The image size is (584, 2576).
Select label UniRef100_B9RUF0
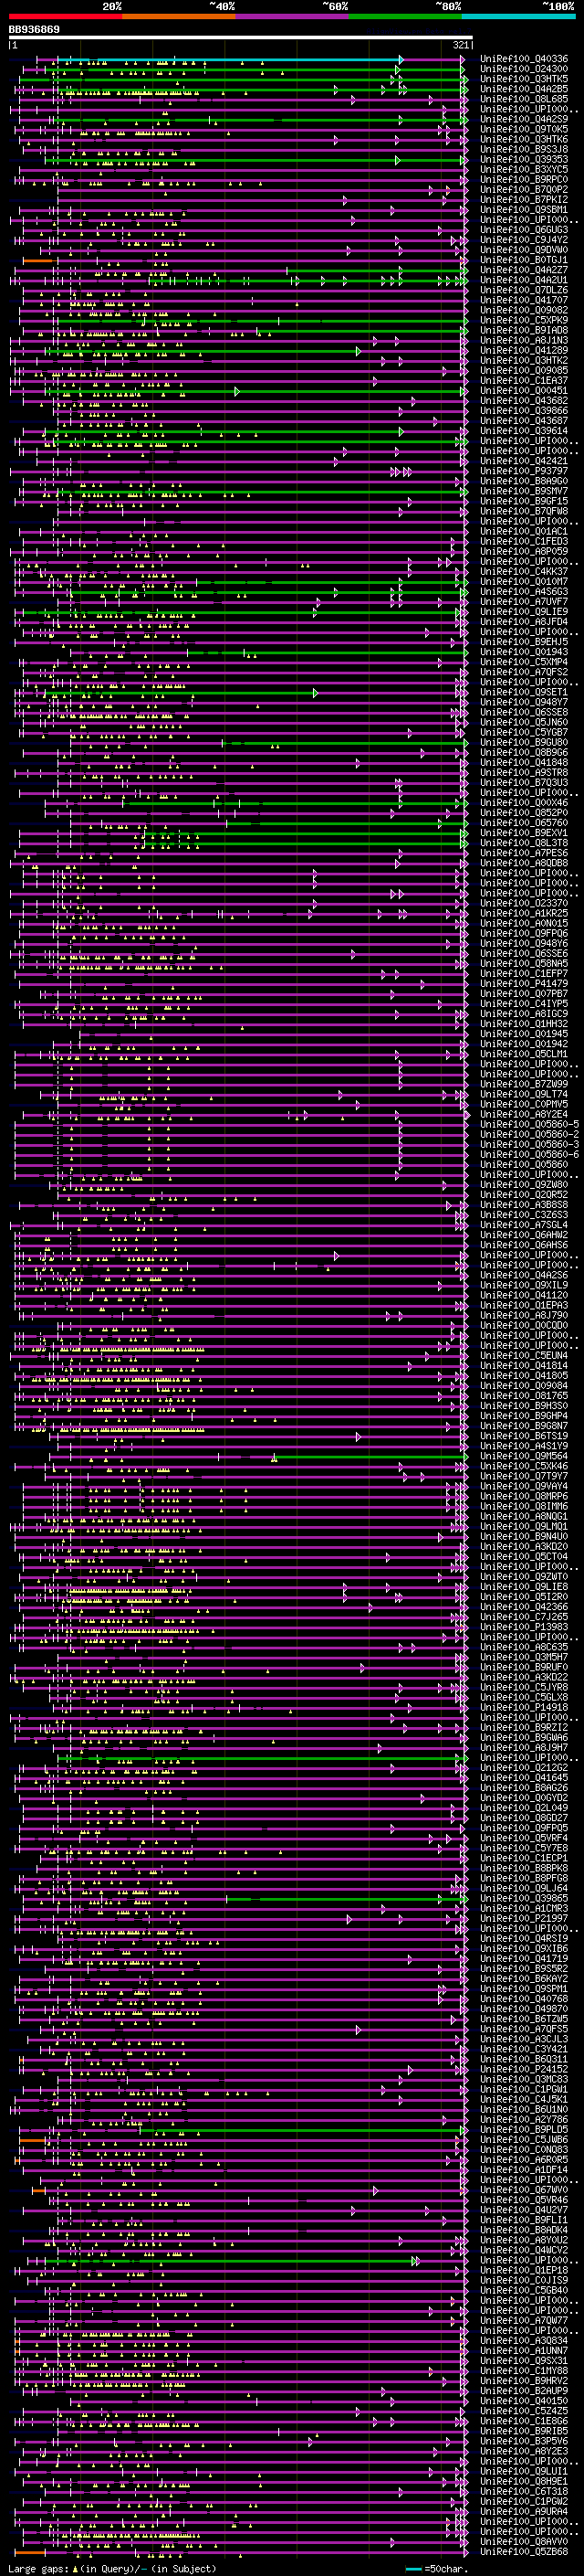tap(523, 1667)
